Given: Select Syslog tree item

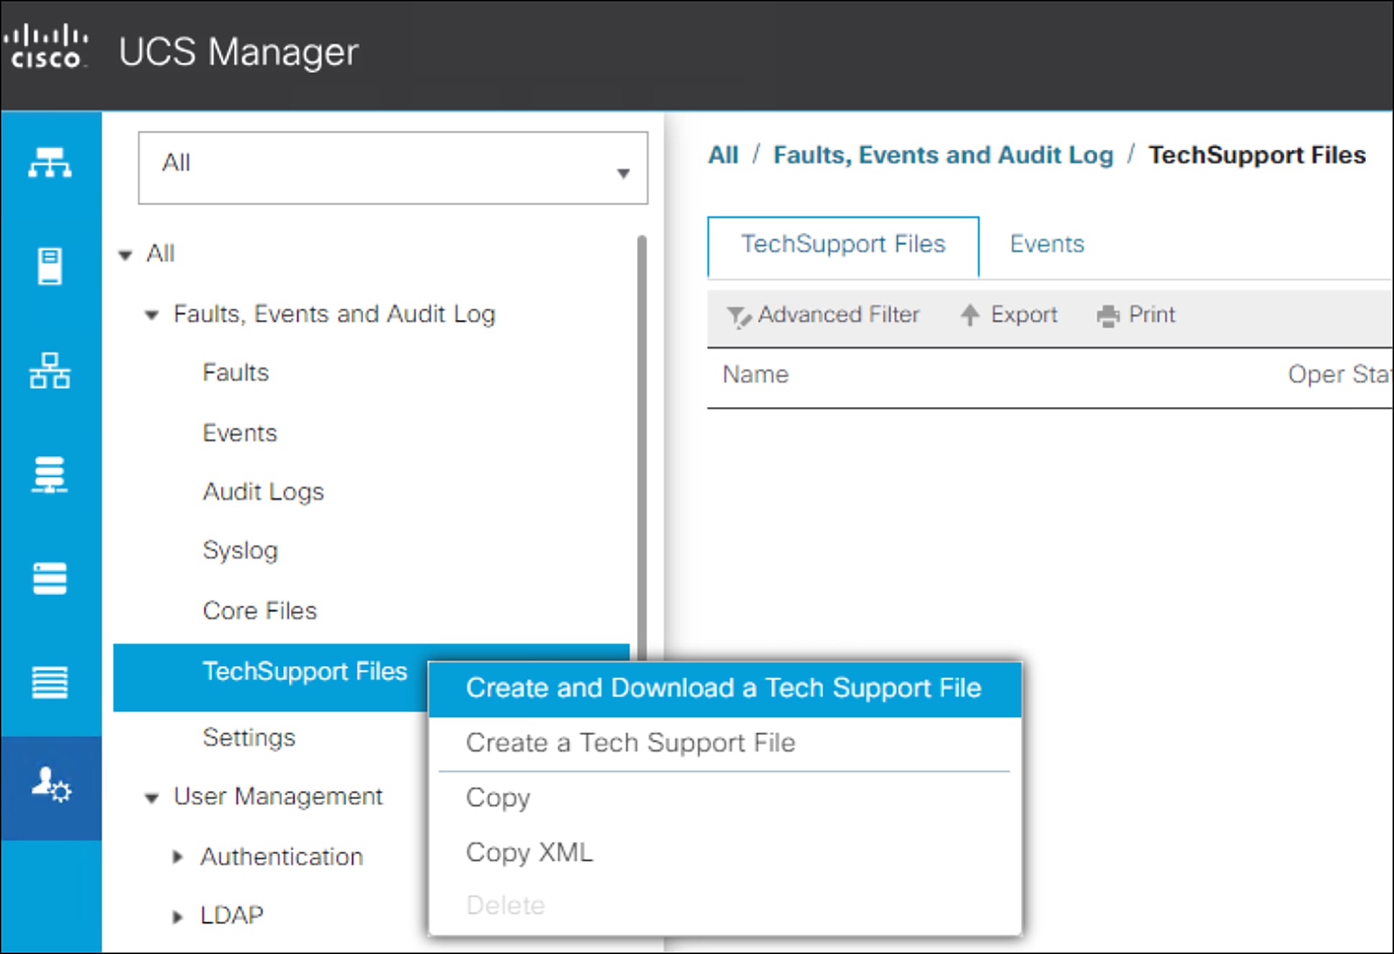Looking at the screenshot, I should click(240, 551).
